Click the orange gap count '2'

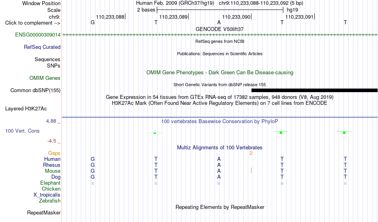[x=251, y=153]
